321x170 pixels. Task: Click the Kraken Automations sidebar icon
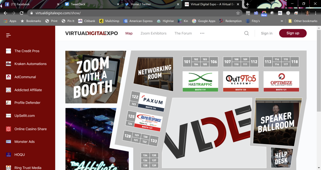pos(8,64)
